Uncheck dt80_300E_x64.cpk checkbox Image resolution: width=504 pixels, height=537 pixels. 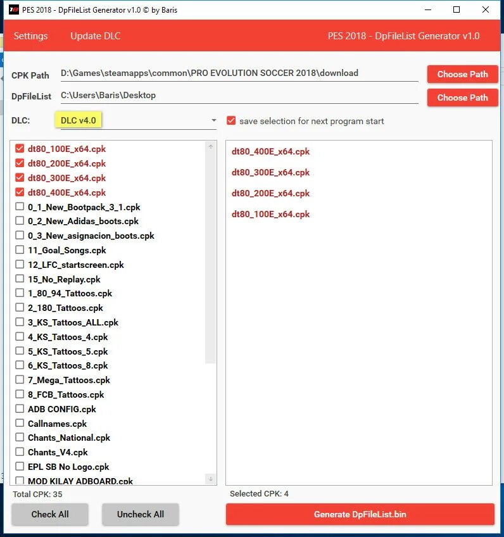[20, 177]
